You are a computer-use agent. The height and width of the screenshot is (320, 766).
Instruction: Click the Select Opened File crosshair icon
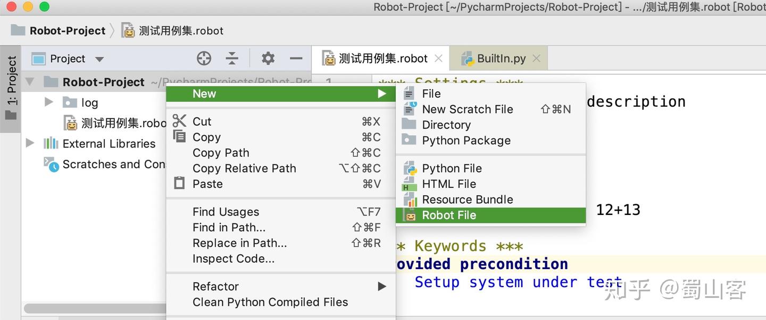tap(204, 58)
